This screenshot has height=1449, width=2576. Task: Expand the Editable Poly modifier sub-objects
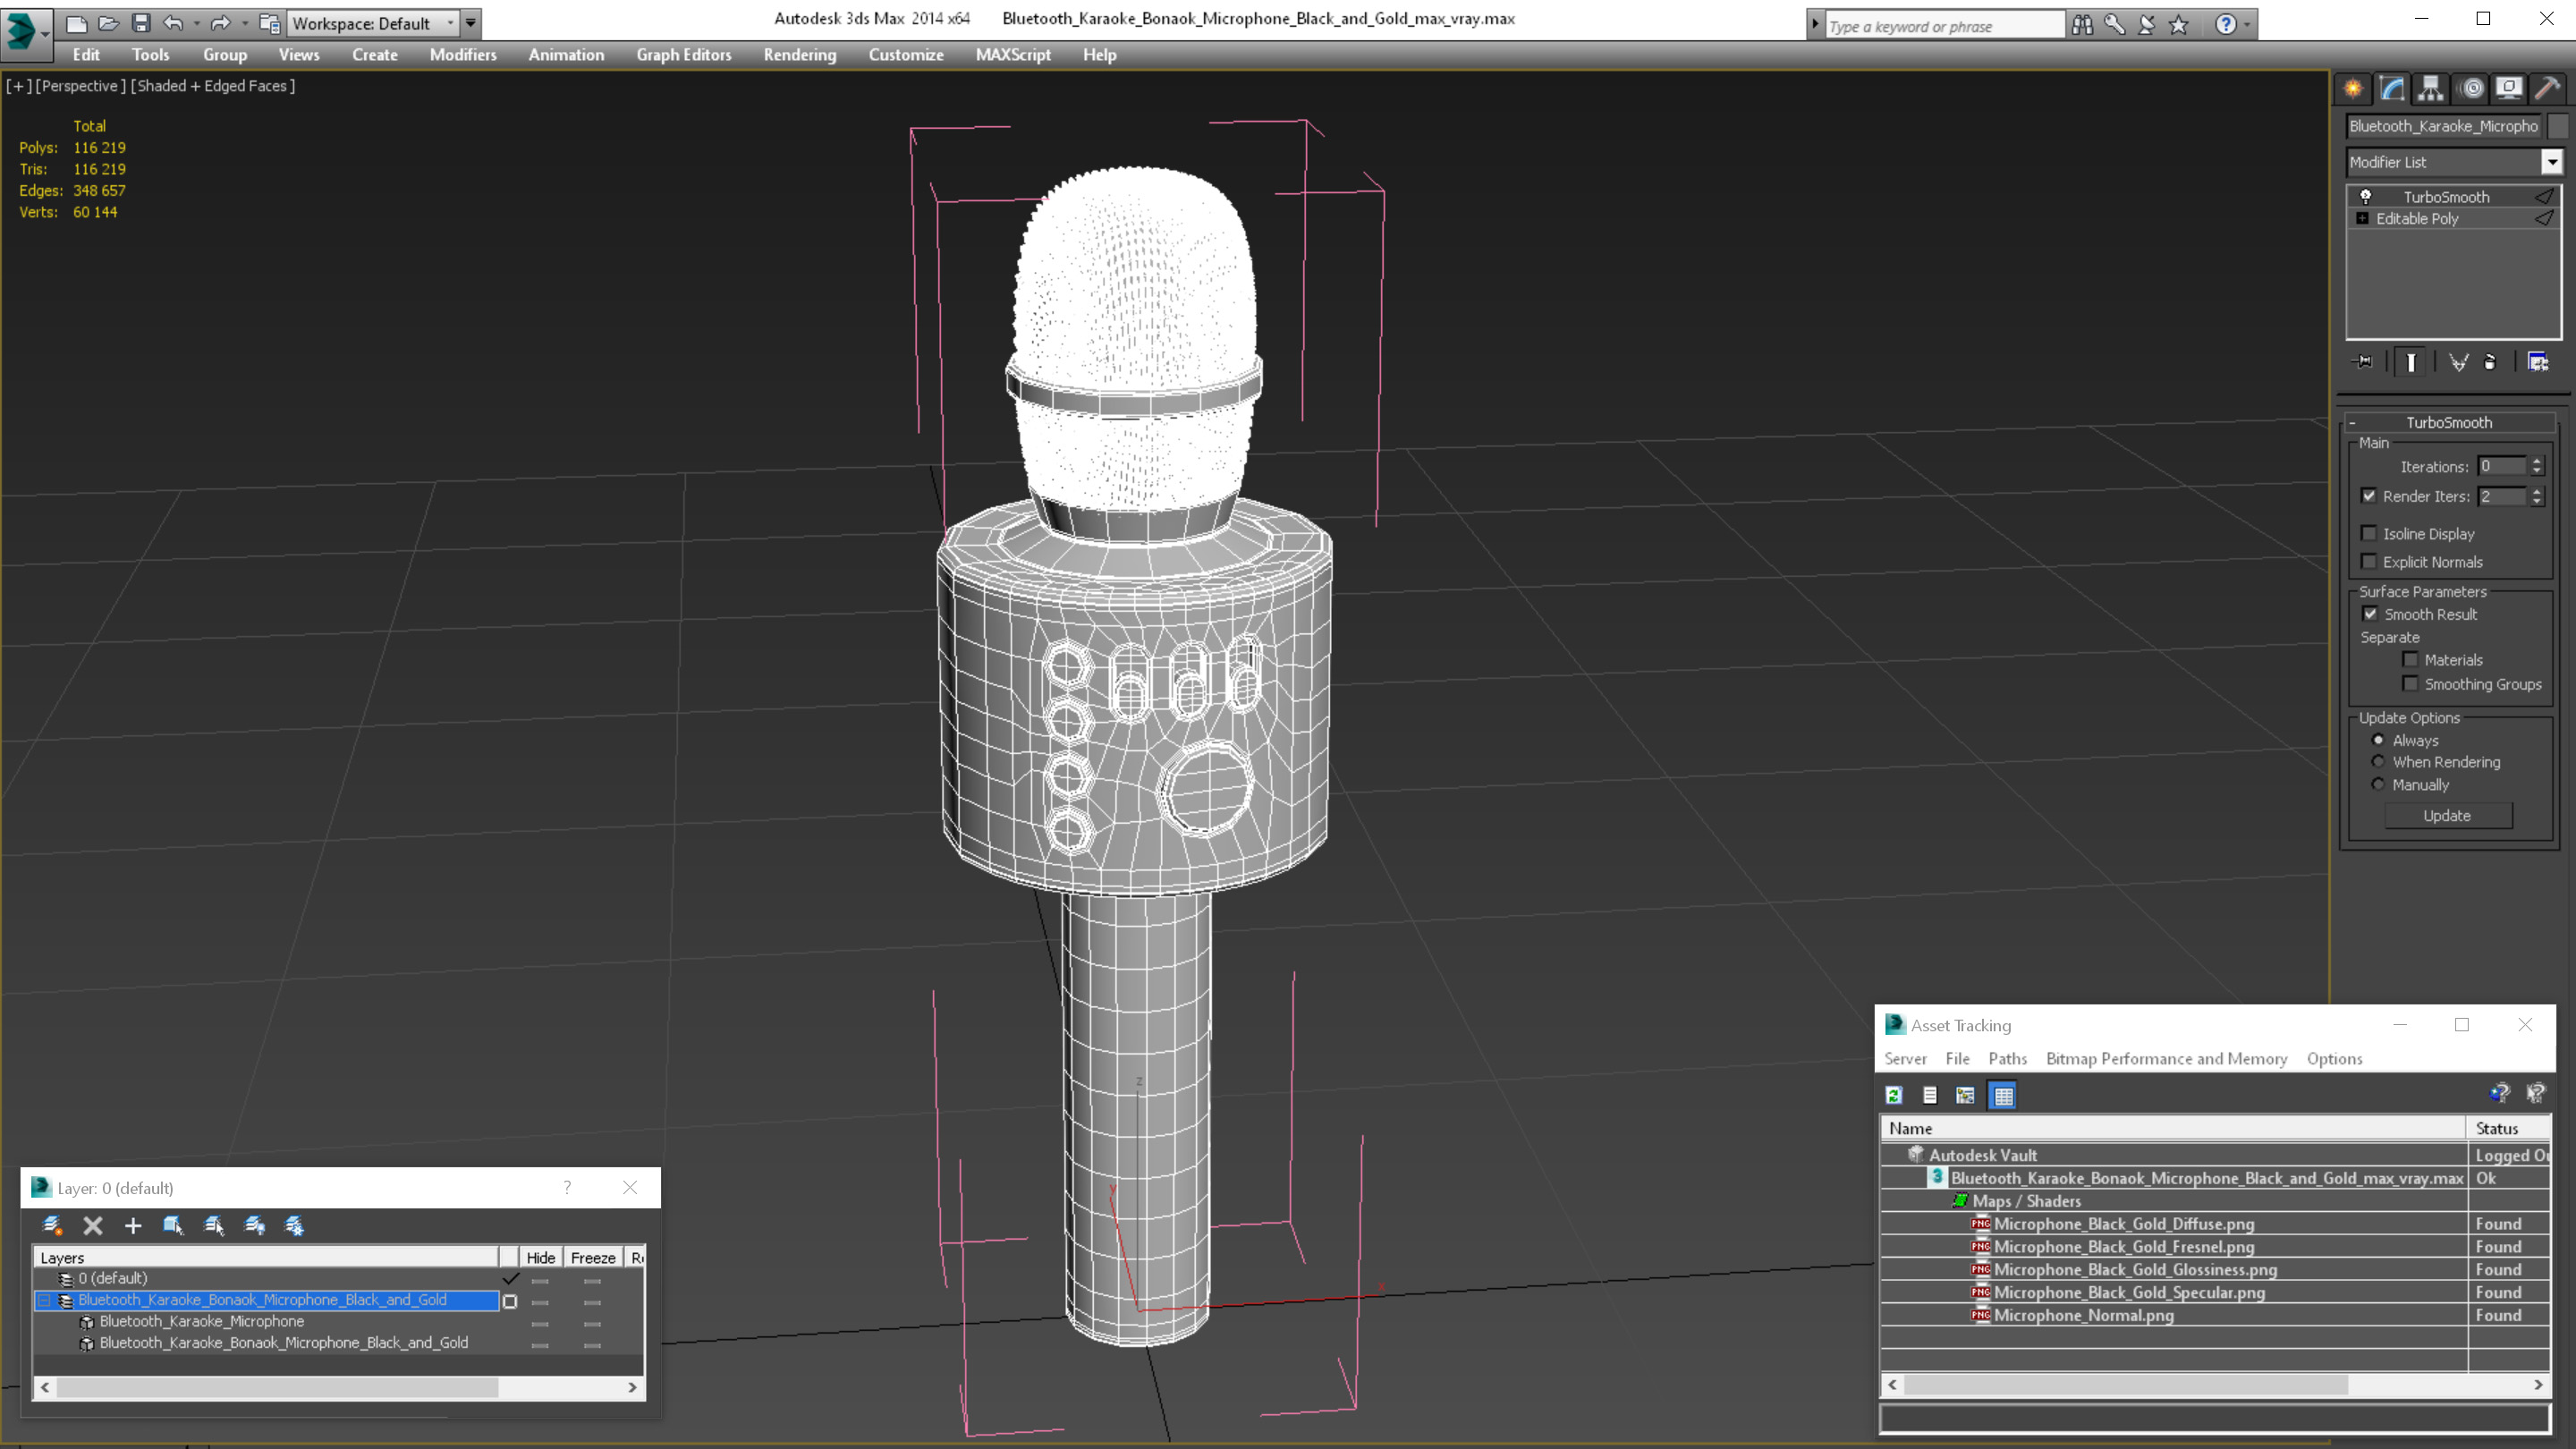click(x=2363, y=218)
